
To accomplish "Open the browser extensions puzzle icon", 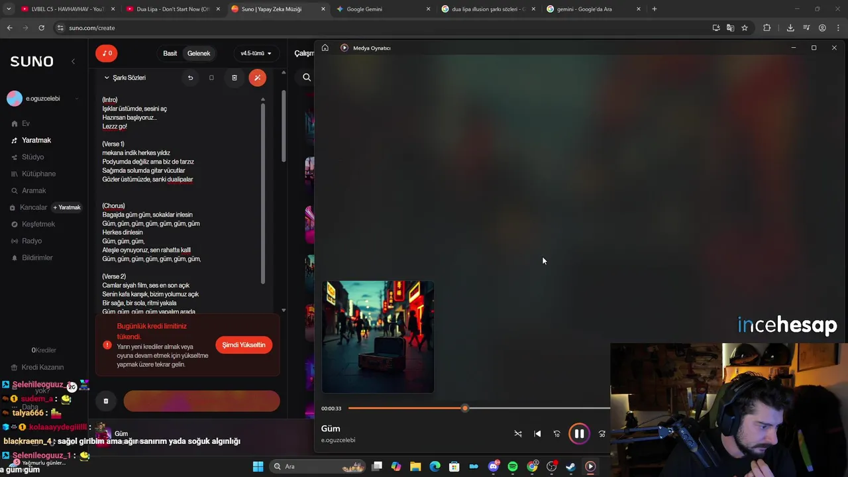I will pos(767,28).
